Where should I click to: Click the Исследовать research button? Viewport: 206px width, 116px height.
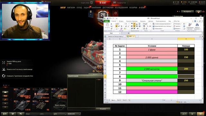[187, 12]
